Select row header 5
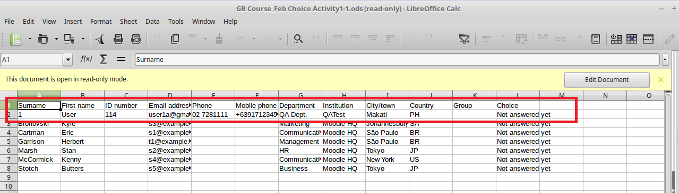This screenshot has height=193, width=679. 8,142
